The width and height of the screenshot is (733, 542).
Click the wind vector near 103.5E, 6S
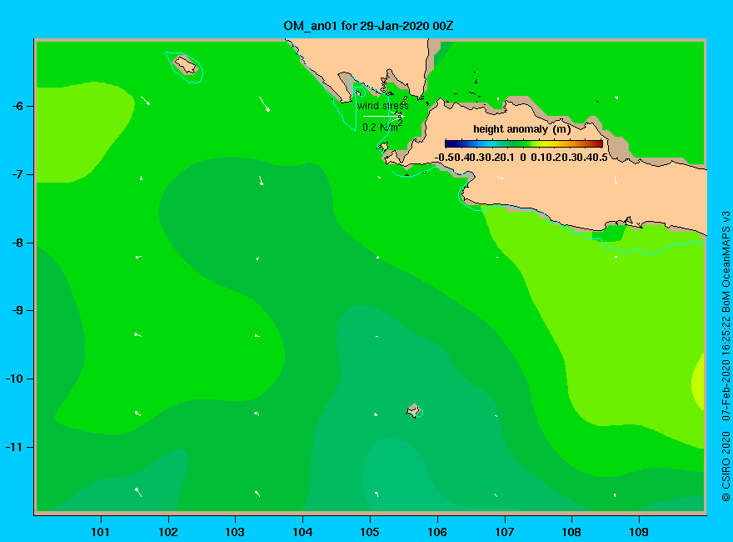pyautogui.click(x=264, y=104)
